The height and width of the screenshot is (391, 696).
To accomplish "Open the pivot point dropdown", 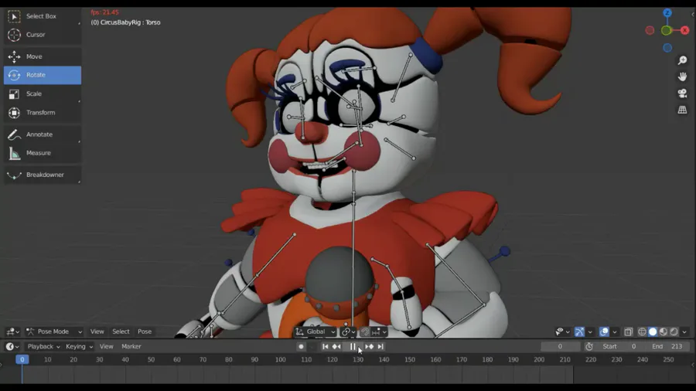I will [349, 331].
